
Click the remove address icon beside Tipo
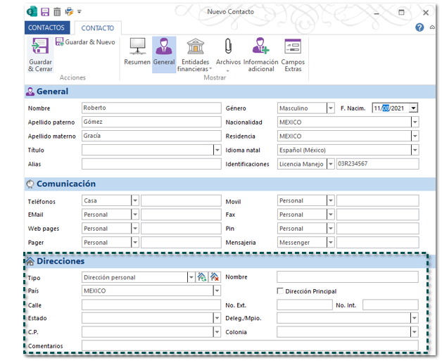pyautogui.click(x=215, y=277)
